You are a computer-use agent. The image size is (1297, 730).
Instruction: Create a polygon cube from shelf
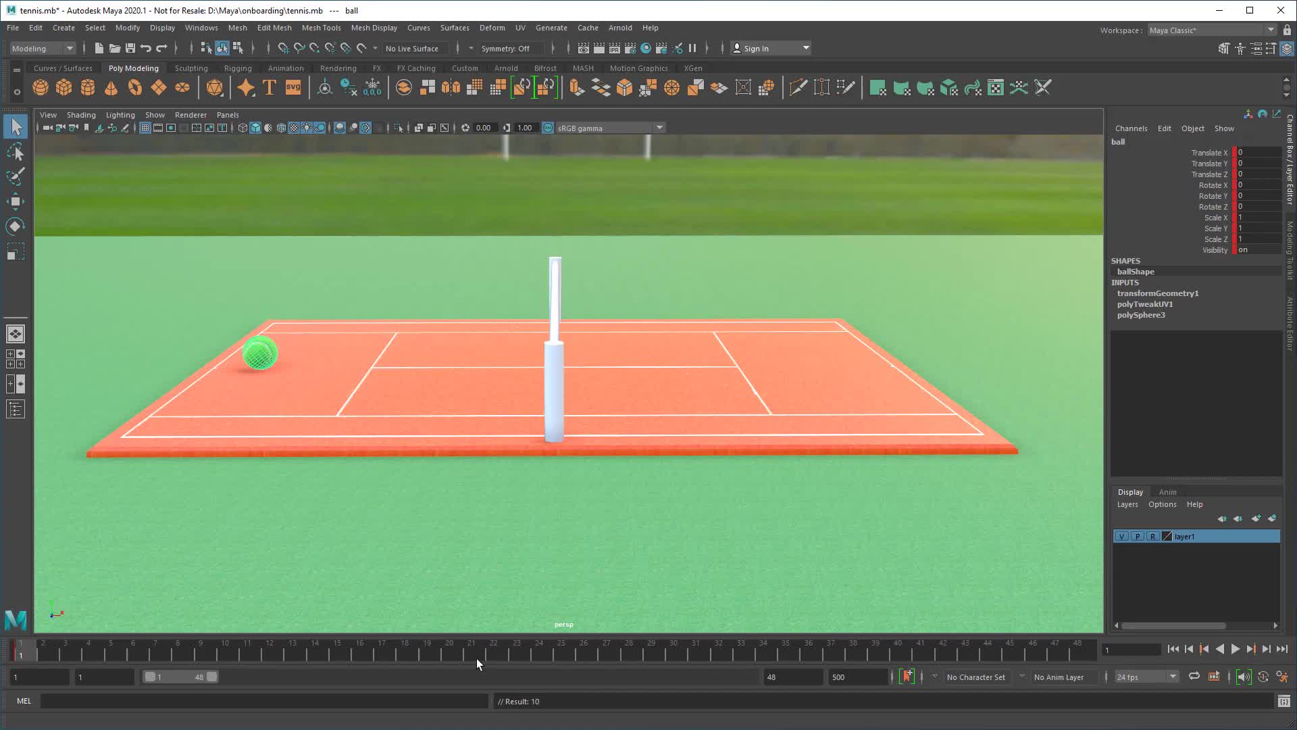(x=64, y=88)
